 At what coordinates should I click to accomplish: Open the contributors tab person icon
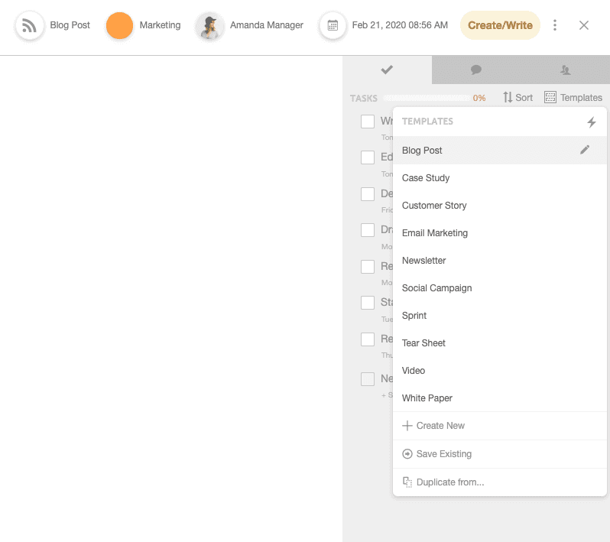(565, 70)
